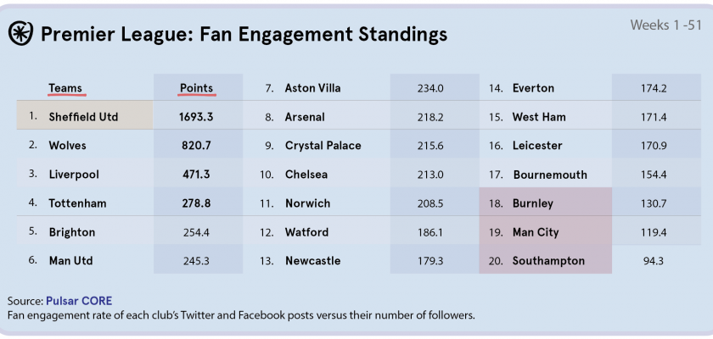Click the Pulsar logo icon beside the title

(x=20, y=33)
